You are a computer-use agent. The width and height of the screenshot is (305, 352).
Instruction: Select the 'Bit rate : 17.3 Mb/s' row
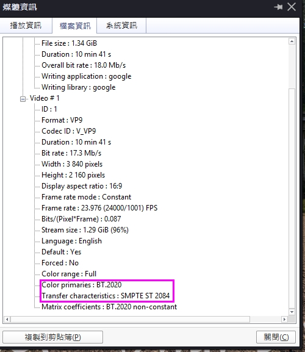click(x=71, y=153)
